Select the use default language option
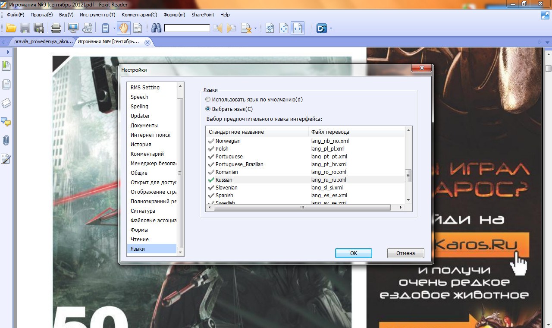This screenshot has height=328, width=552. [208, 100]
